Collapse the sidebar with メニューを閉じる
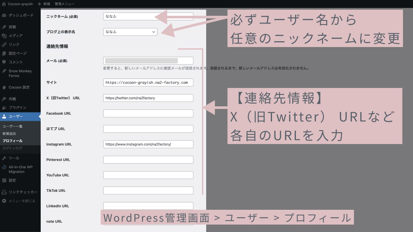This screenshot has width=413, height=232. click(x=19, y=201)
